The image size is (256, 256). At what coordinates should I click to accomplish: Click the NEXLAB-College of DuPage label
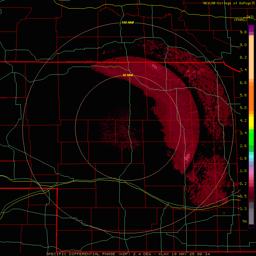click(227, 3)
